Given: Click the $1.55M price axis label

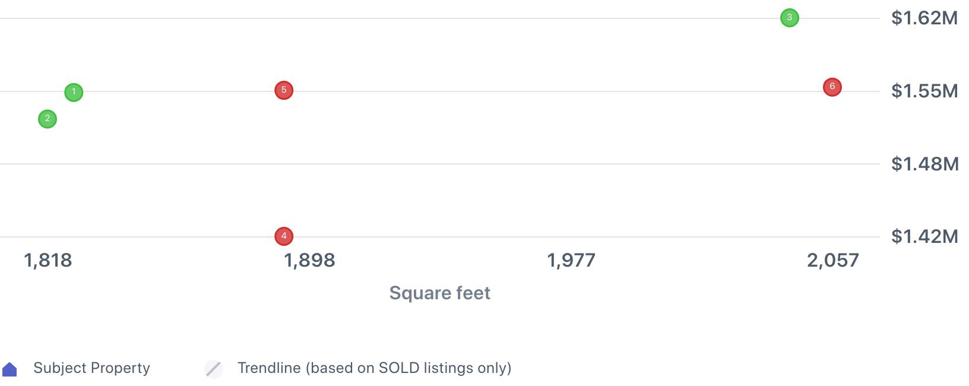Looking at the screenshot, I should pyautogui.click(x=924, y=91).
